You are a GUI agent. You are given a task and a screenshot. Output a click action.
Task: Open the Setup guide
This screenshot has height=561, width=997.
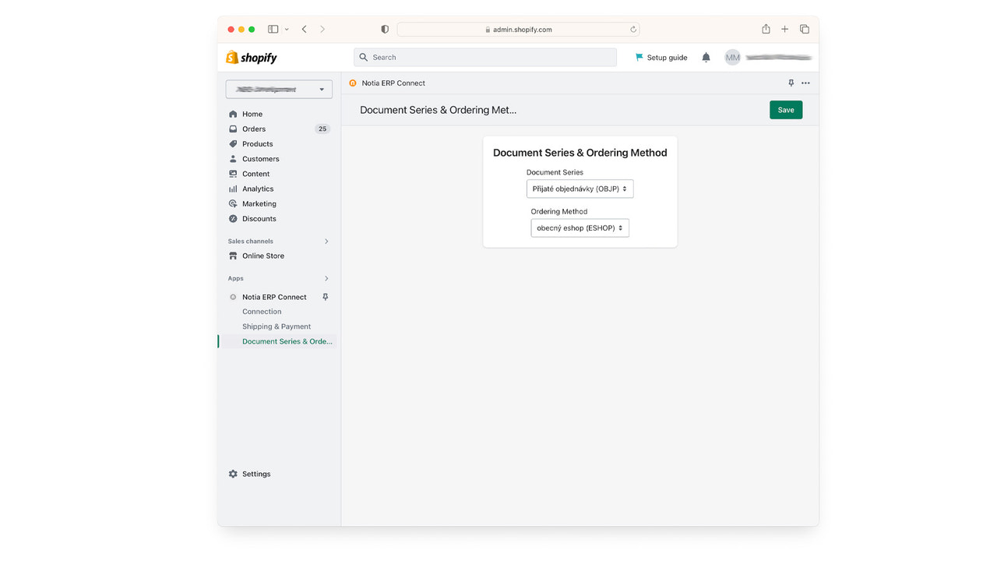tap(661, 57)
